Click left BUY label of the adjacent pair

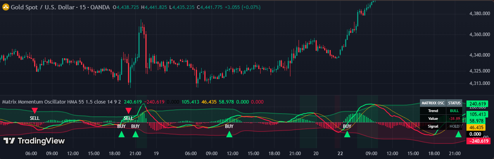(x=121, y=126)
